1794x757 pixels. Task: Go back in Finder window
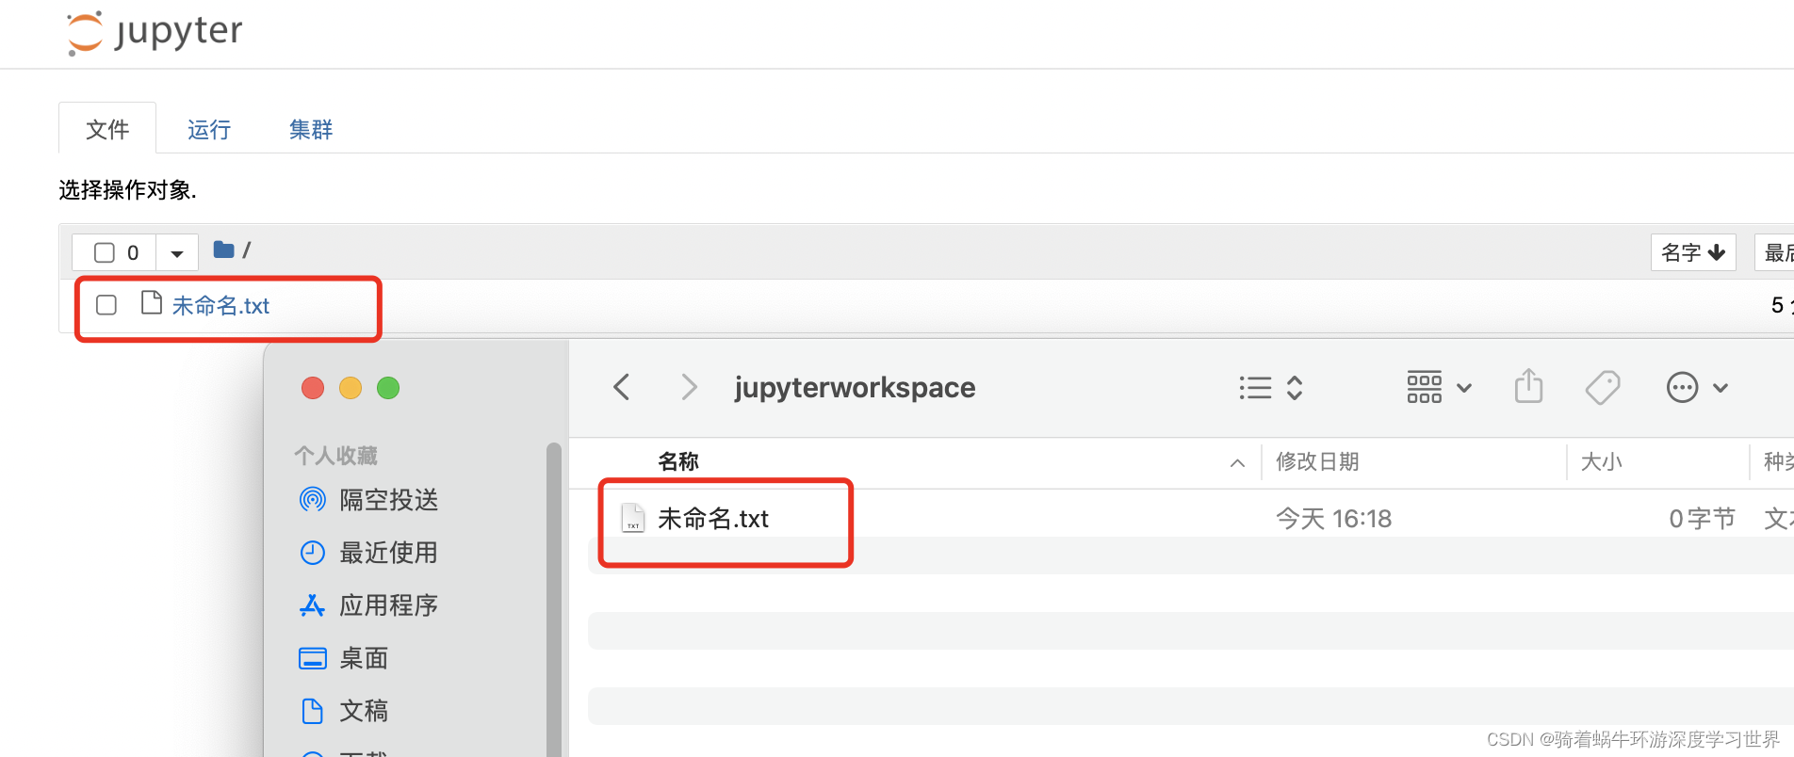[x=622, y=387]
